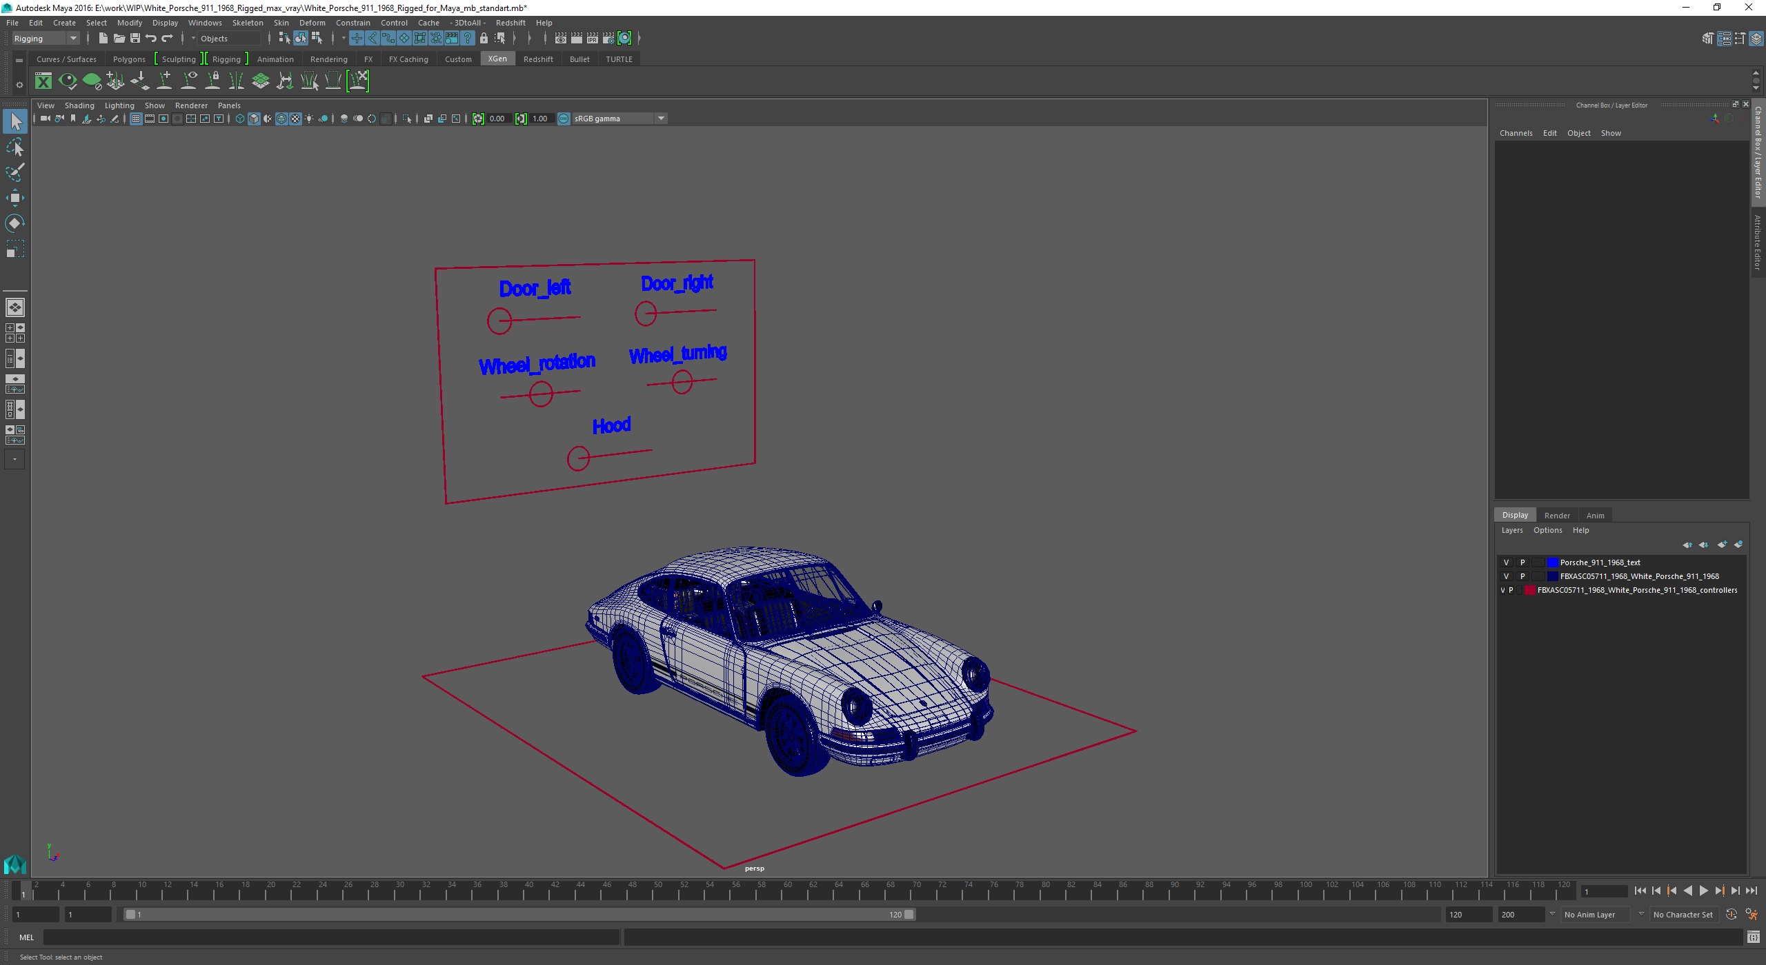
Task: Open the Skeleton menu
Action: point(247,23)
